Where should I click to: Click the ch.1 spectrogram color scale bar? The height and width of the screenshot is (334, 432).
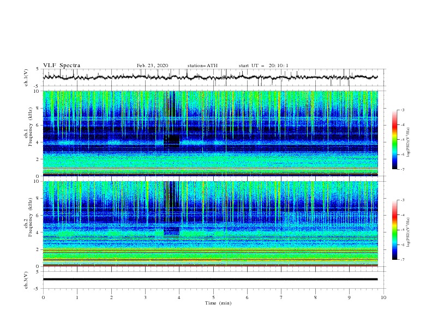click(x=394, y=140)
